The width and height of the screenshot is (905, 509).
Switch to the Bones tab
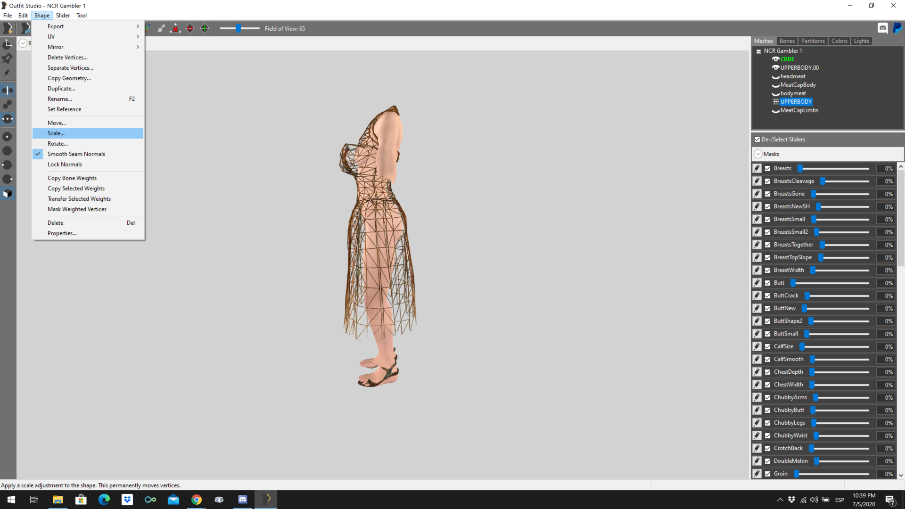[x=787, y=41]
